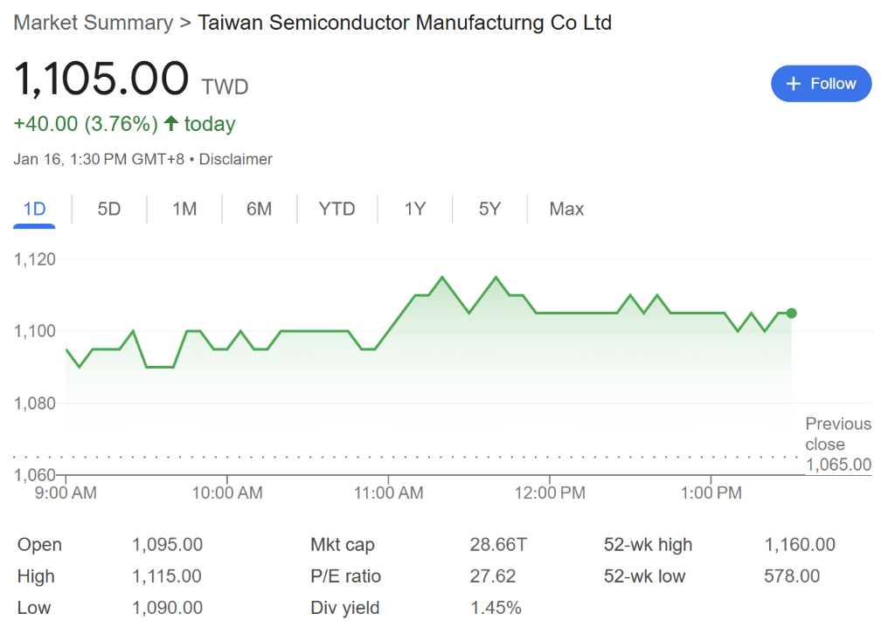Viewport: 895px width, 627px height.
Task: Show the Max chart range
Action: pos(566,209)
